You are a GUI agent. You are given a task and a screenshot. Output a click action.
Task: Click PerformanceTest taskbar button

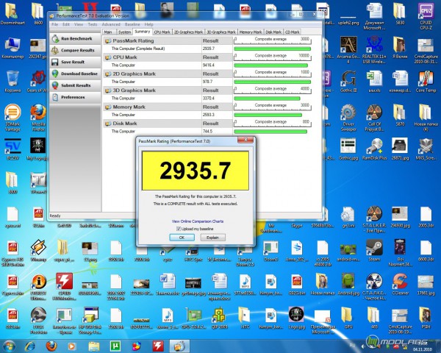pos(179,346)
